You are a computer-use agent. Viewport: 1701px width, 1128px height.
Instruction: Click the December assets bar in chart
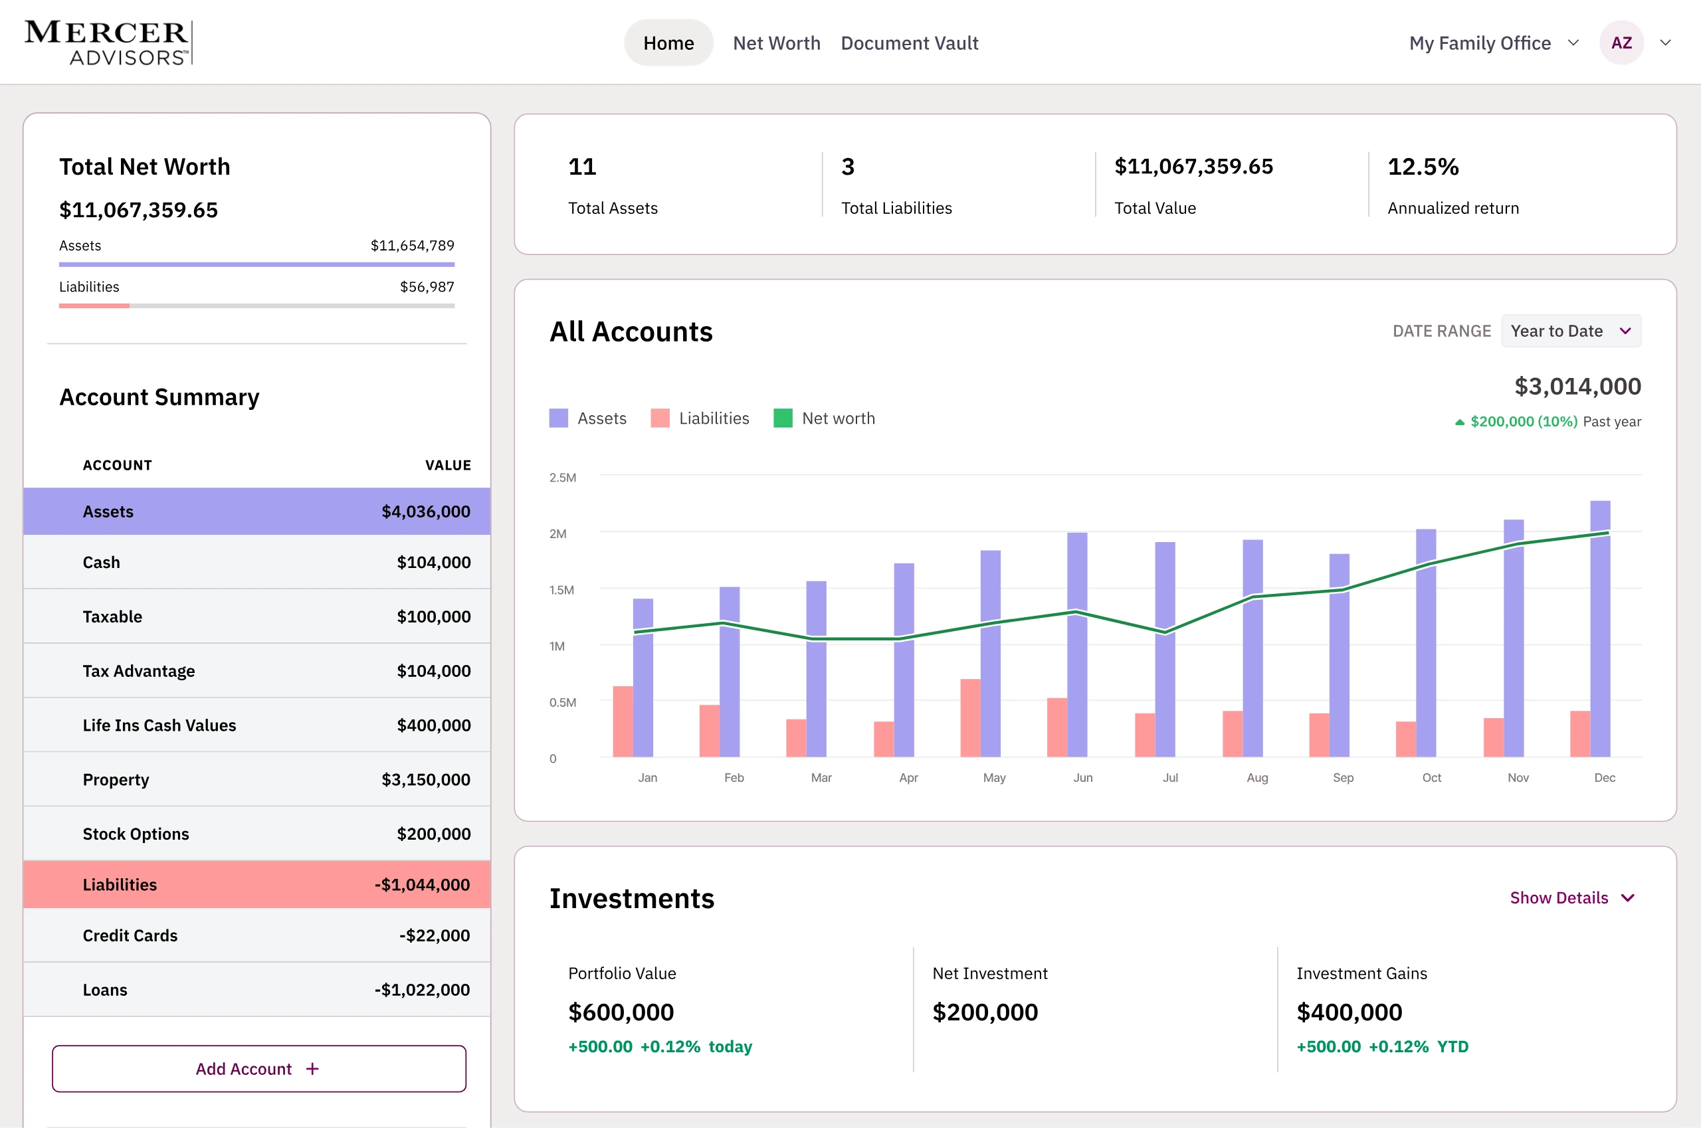(1600, 628)
